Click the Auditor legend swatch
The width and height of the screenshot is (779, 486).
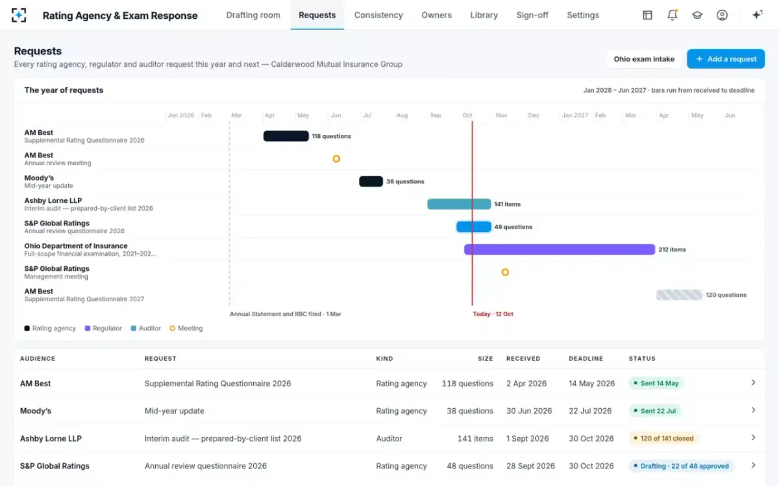click(x=134, y=329)
